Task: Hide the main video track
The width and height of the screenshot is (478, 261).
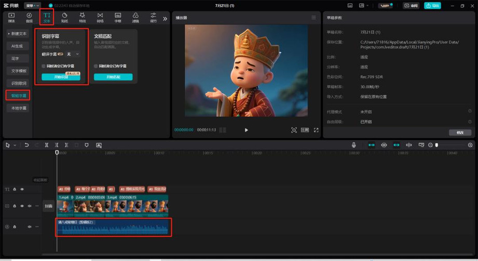Action: [22, 206]
